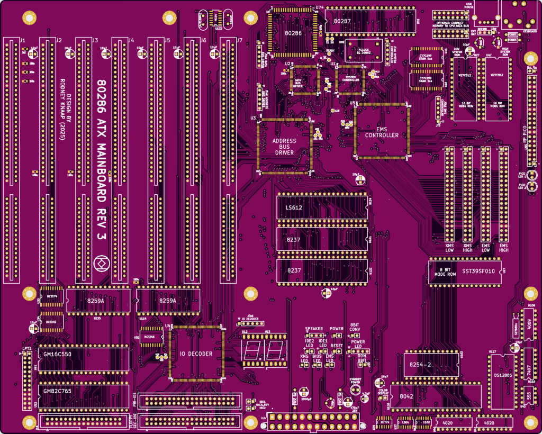
Task: Select the SST39SF010 8-bit mode ROM
Action: pyautogui.click(x=464, y=272)
